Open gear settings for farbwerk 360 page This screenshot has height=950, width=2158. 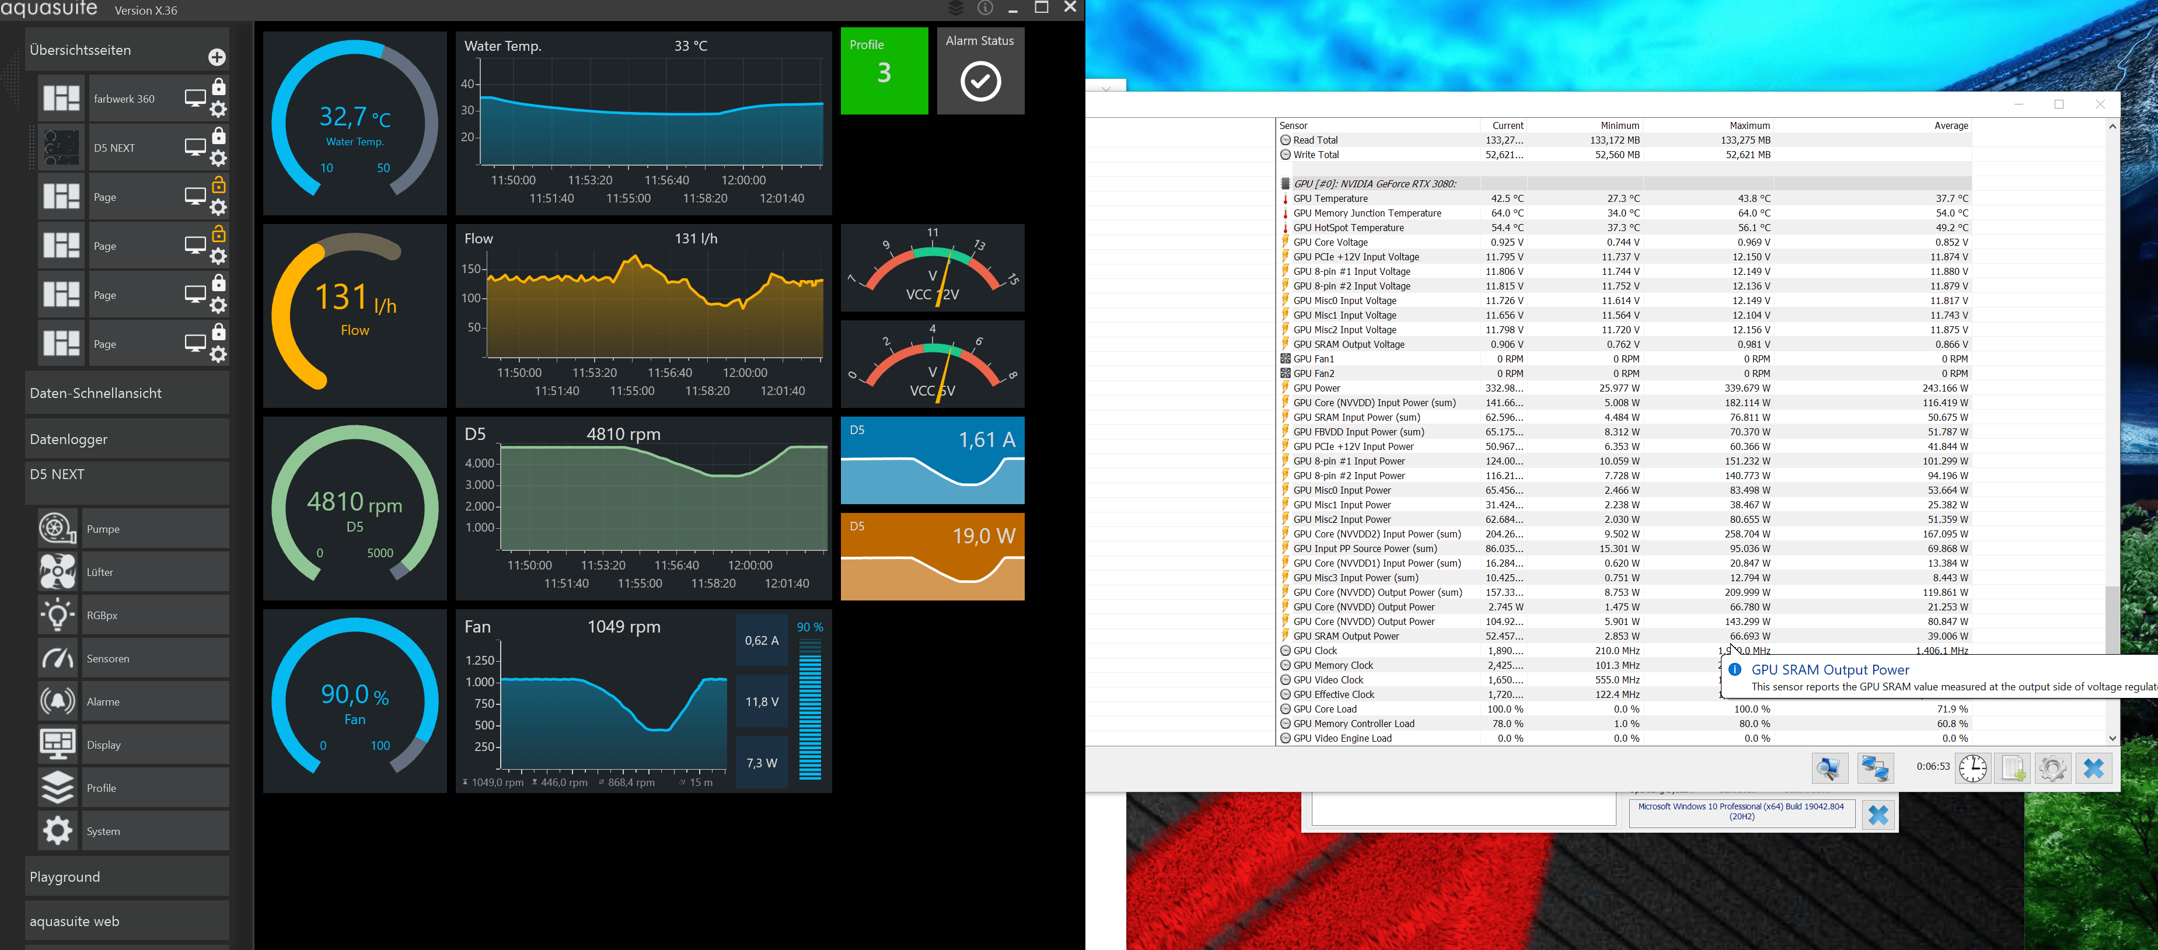pyautogui.click(x=219, y=110)
